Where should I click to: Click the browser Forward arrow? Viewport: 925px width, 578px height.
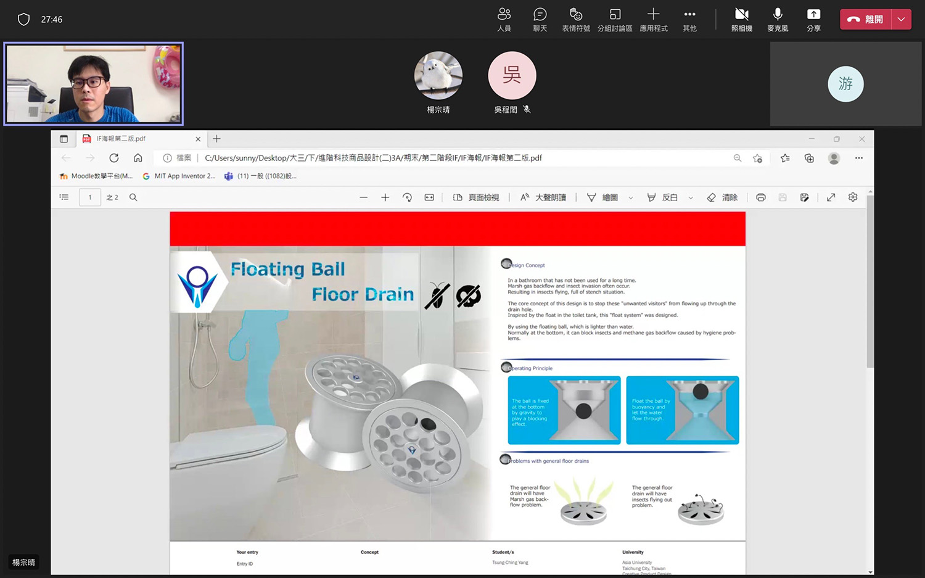[90, 158]
